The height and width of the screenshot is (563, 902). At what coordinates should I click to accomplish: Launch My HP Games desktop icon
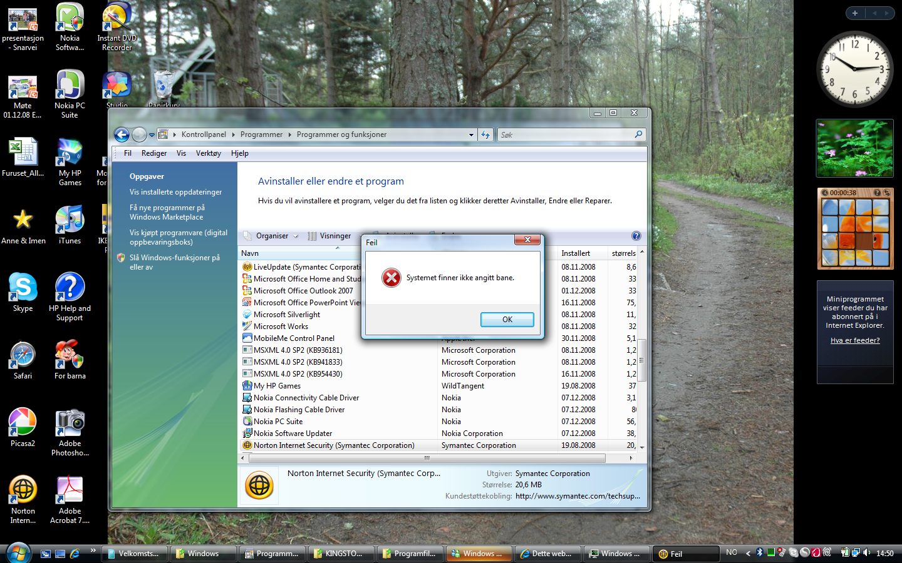[70, 163]
